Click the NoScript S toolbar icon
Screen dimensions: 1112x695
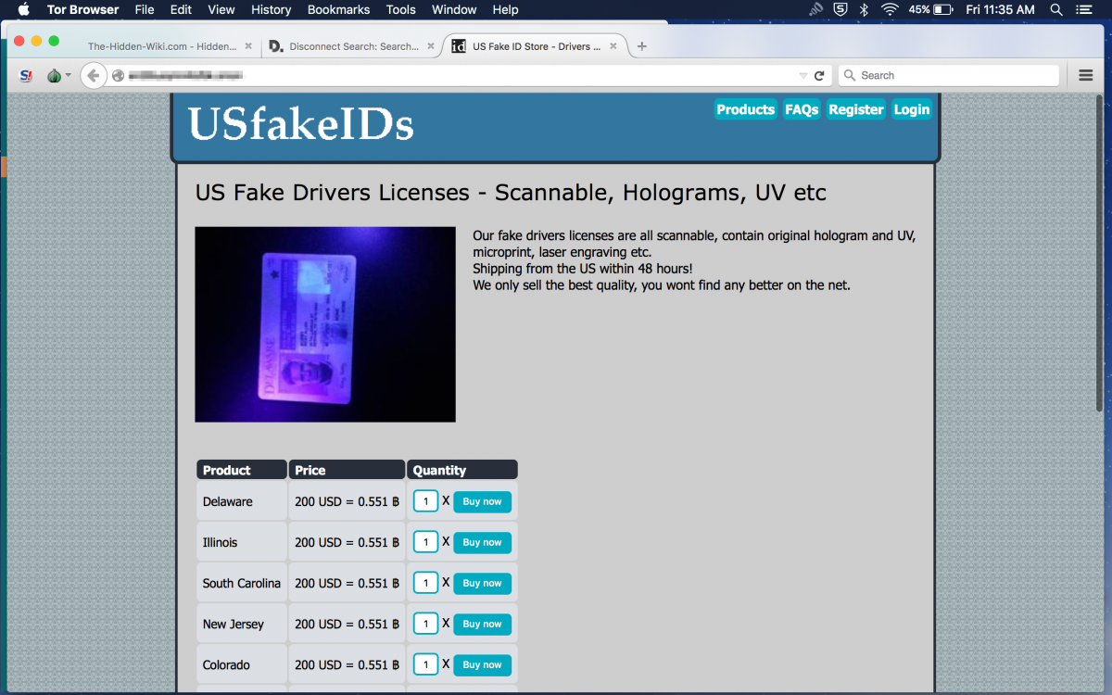tap(26, 76)
